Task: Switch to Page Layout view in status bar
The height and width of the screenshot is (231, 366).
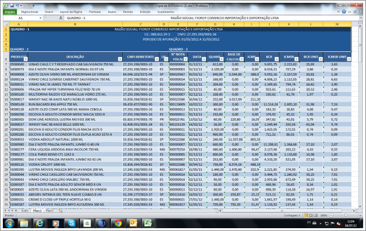Action: (311, 215)
